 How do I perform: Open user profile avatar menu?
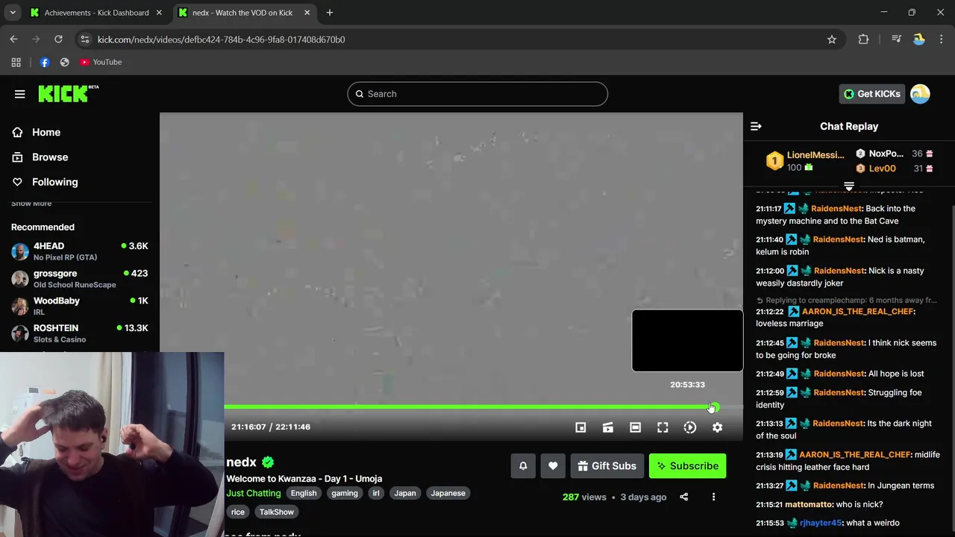(x=920, y=94)
